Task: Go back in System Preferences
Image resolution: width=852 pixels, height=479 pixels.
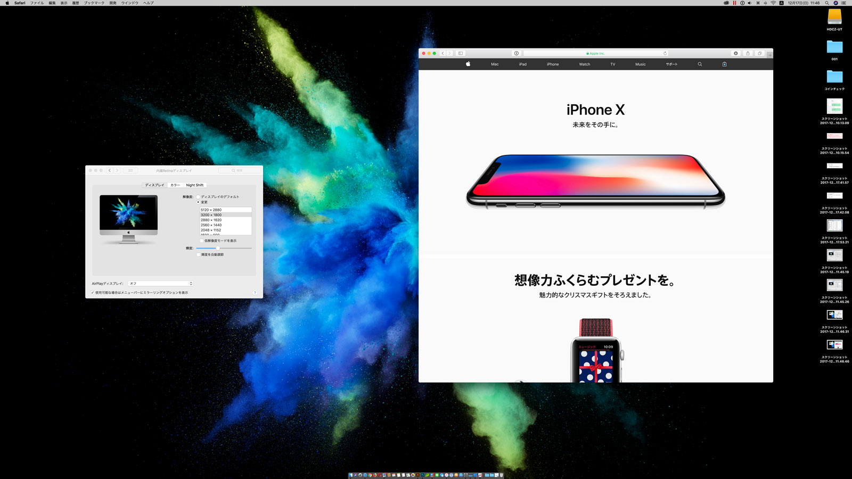Action: coord(110,170)
